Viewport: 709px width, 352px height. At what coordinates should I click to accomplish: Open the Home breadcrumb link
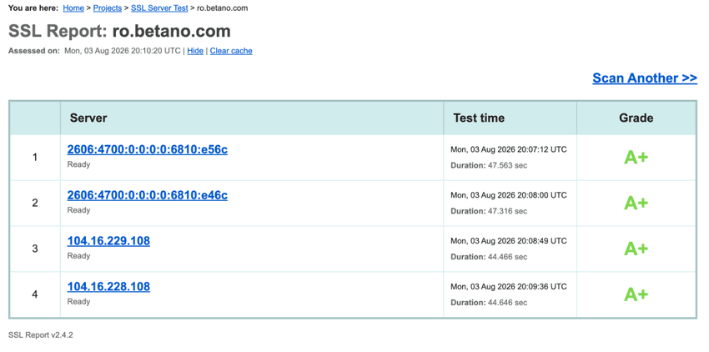[73, 8]
